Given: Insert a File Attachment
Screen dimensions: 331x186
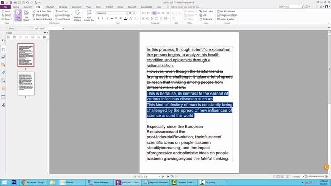Looking at the screenshot, I should point(226,11).
